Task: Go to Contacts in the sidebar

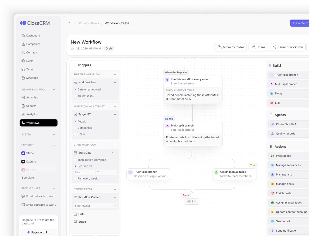Action: [x=32, y=52]
